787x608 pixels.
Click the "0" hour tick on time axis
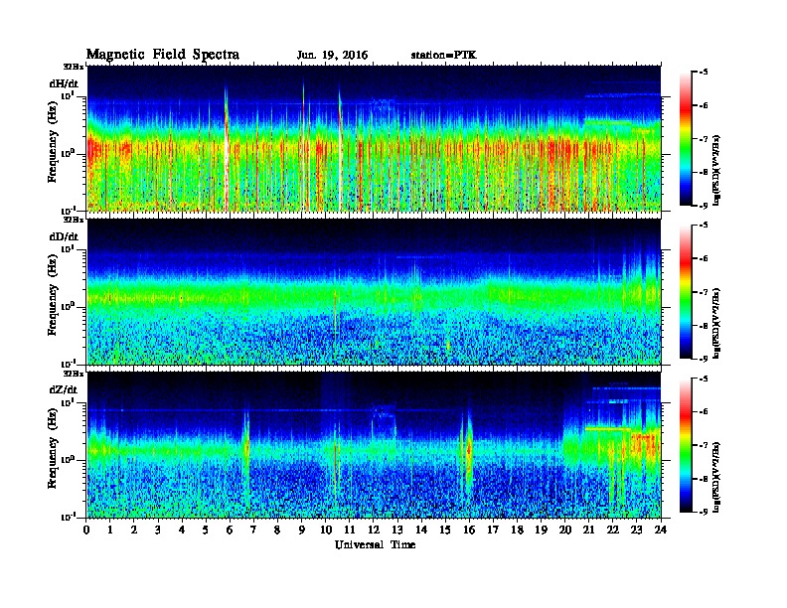click(86, 530)
